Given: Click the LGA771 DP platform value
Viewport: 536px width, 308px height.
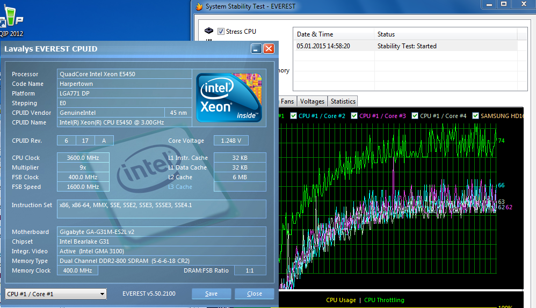Looking at the screenshot, I should click(125, 93).
